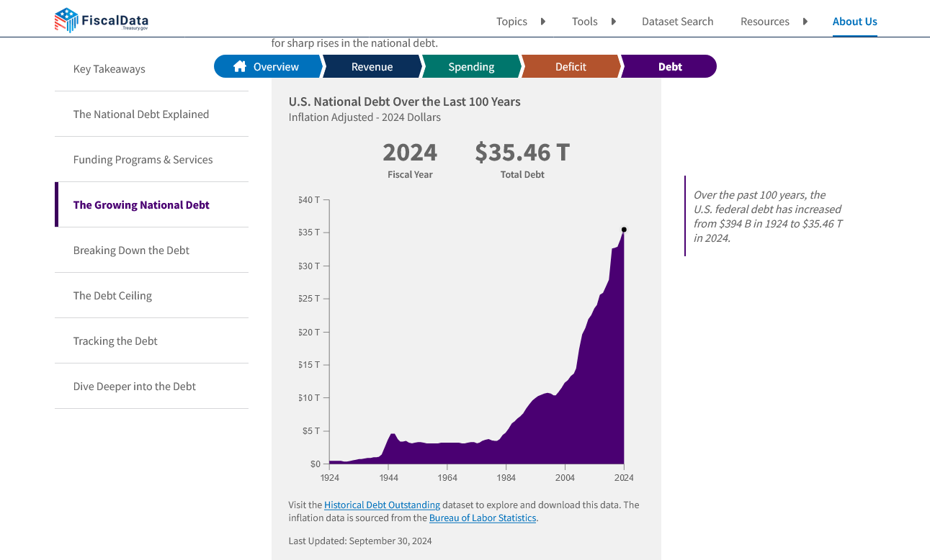This screenshot has width=930, height=560.
Task: Switch to the Revenue section tab
Action: [x=372, y=67]
